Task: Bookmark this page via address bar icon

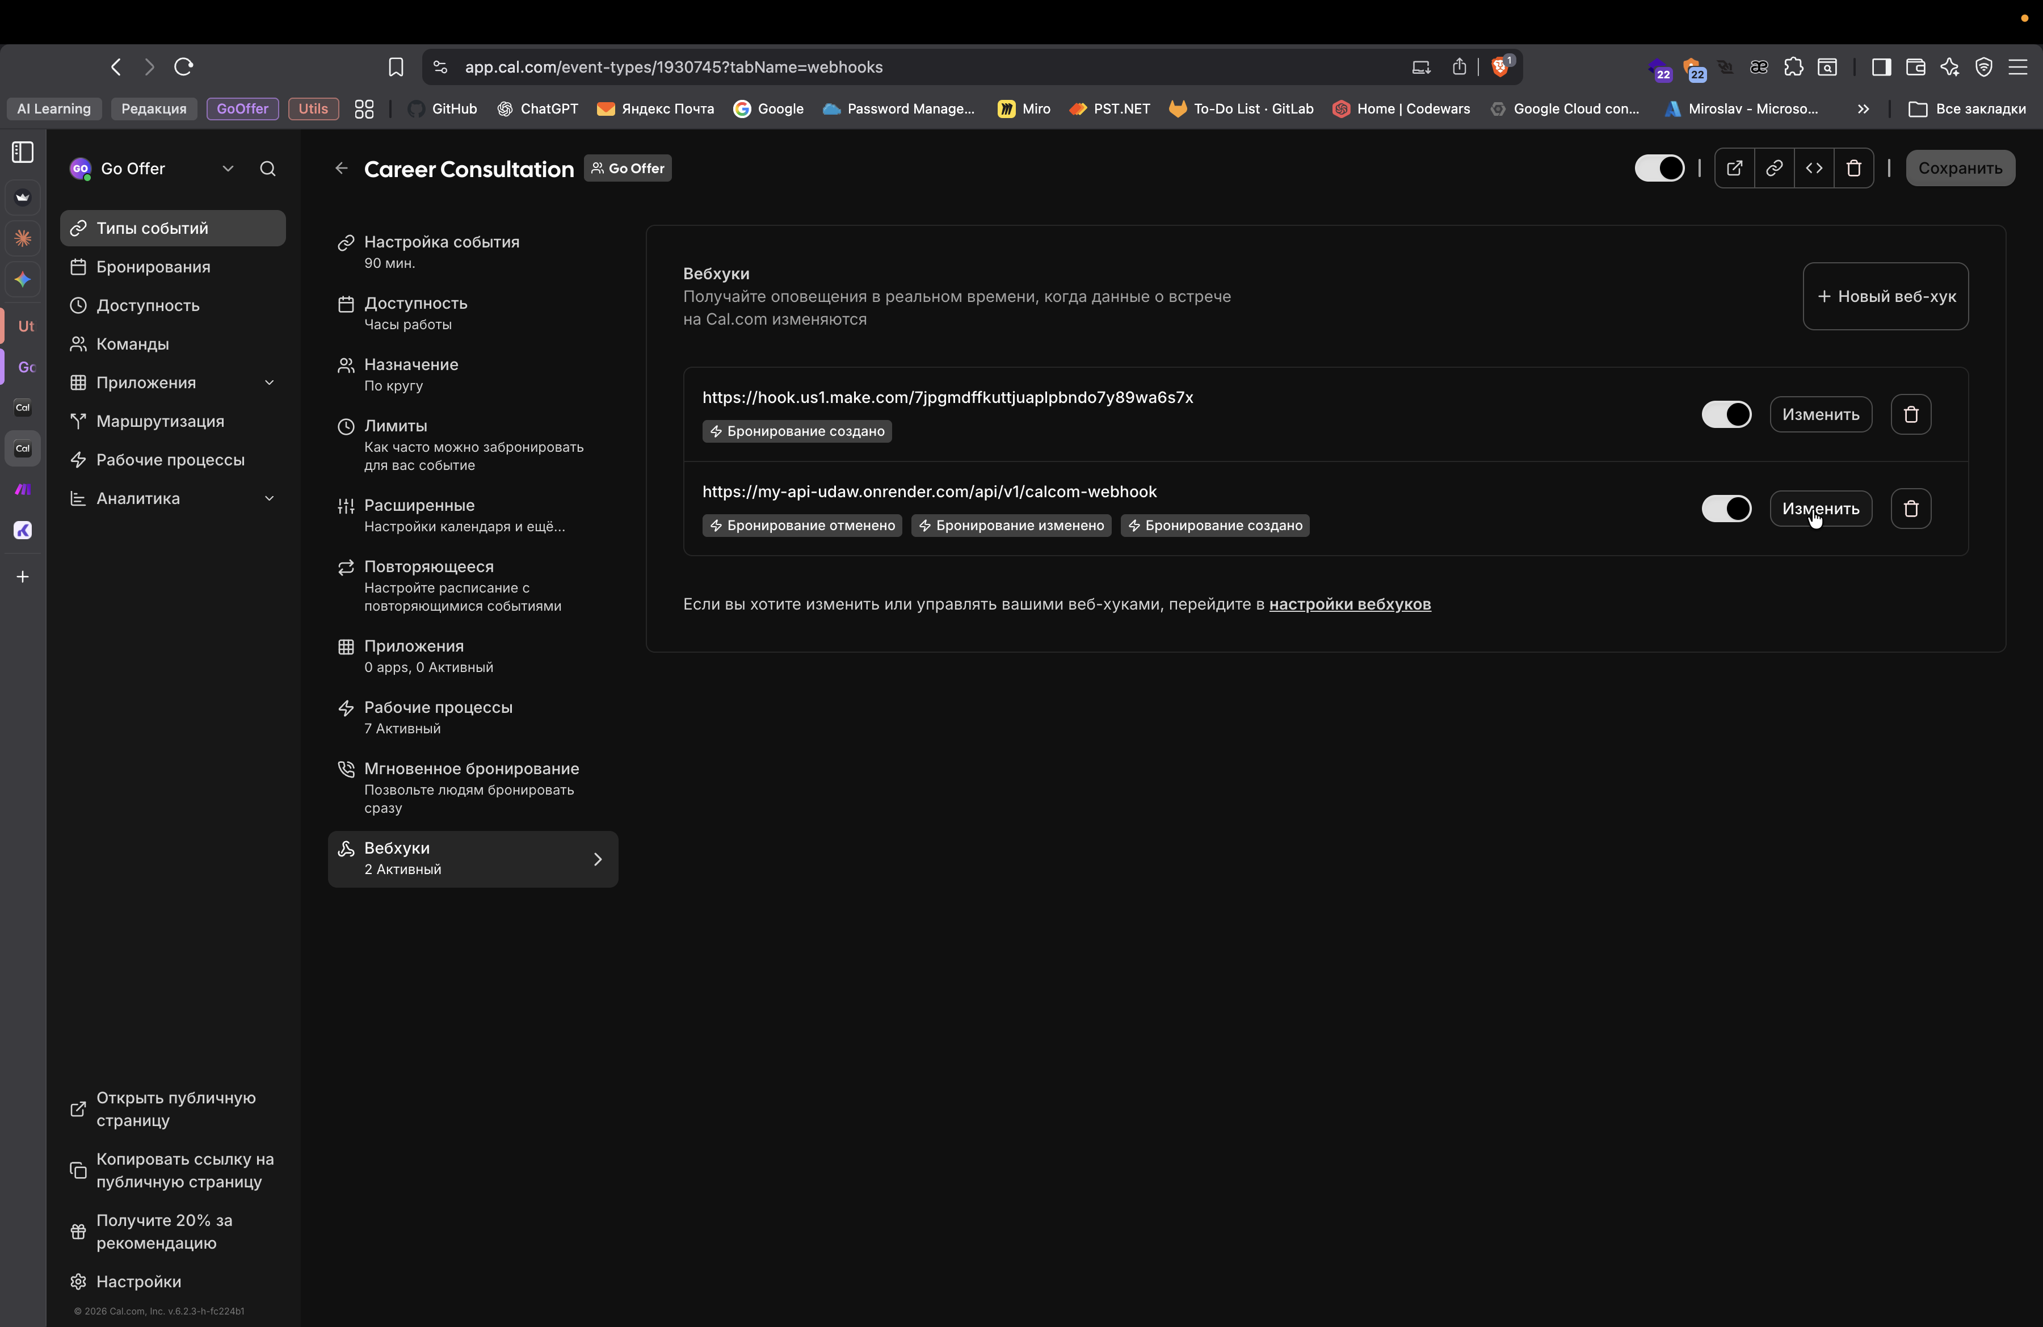Action: coord(396,67)
